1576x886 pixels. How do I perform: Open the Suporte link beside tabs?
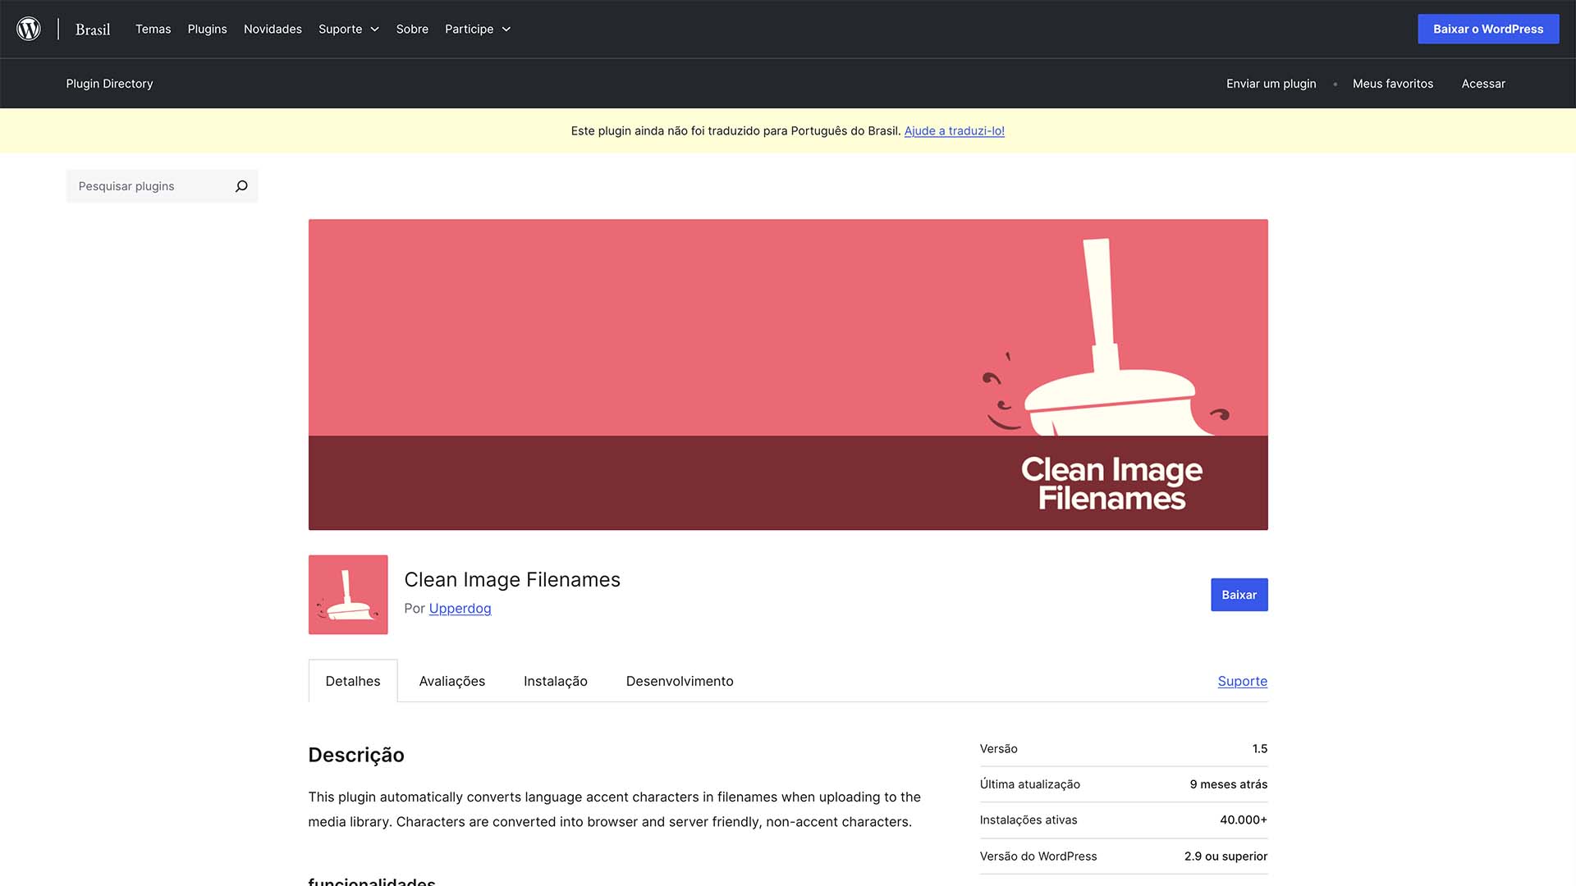tap(1242, 681)
